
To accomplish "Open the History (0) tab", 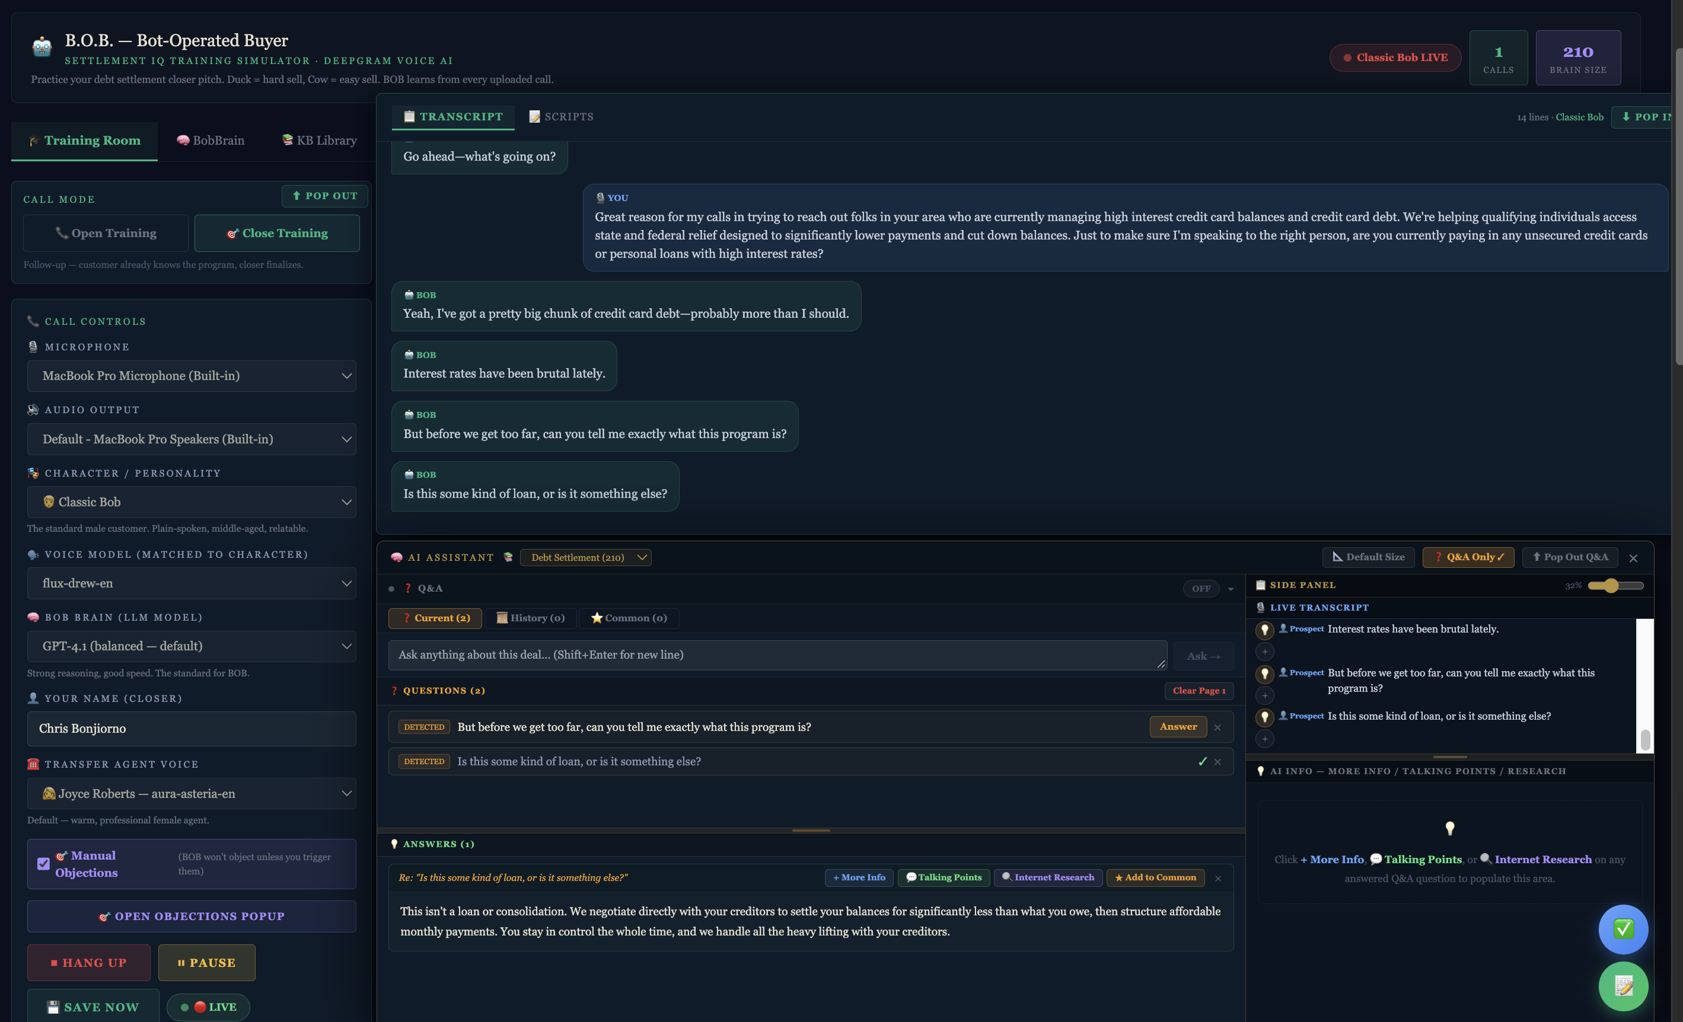I will point(531,618).
